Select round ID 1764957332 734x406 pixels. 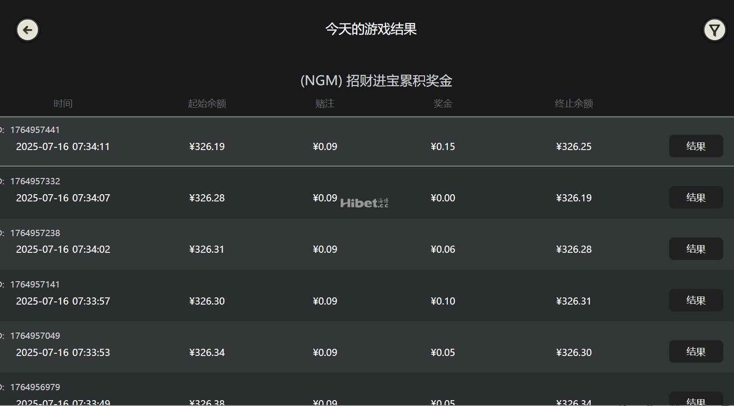click(35, 181)
